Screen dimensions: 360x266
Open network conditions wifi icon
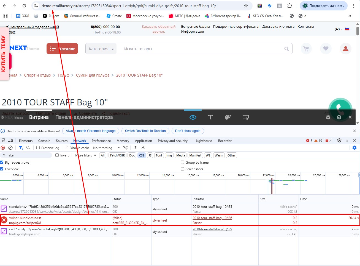click(125, 148)
